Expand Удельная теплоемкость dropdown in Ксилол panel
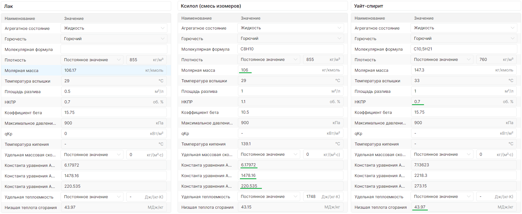Screen dimensions: 522x214 [x=269, y=196]
